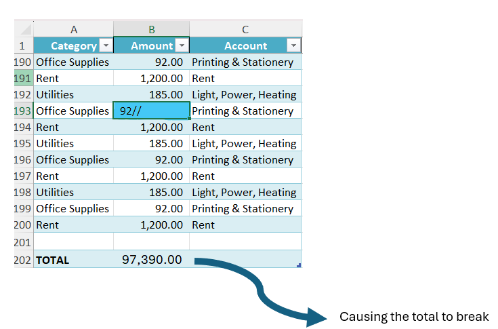The height and width of the screenshot is (329, 498).
Task: Select row header 190
Action: coord(23,62)
